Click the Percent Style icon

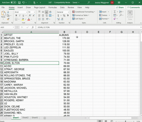[x=64, y=15]
